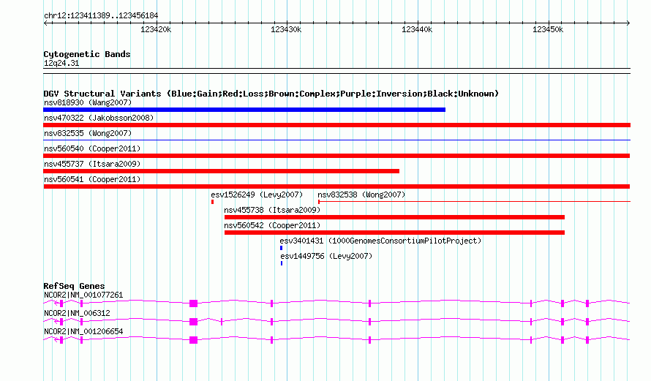This screenshot has width=651, height=381.
Task: Select the thin blue nsv832535 variant line
Action: pyautogui.click(x=336, y=140)
